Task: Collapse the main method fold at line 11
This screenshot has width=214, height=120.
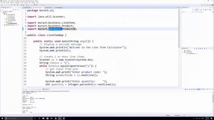Action: click(27, 41)
